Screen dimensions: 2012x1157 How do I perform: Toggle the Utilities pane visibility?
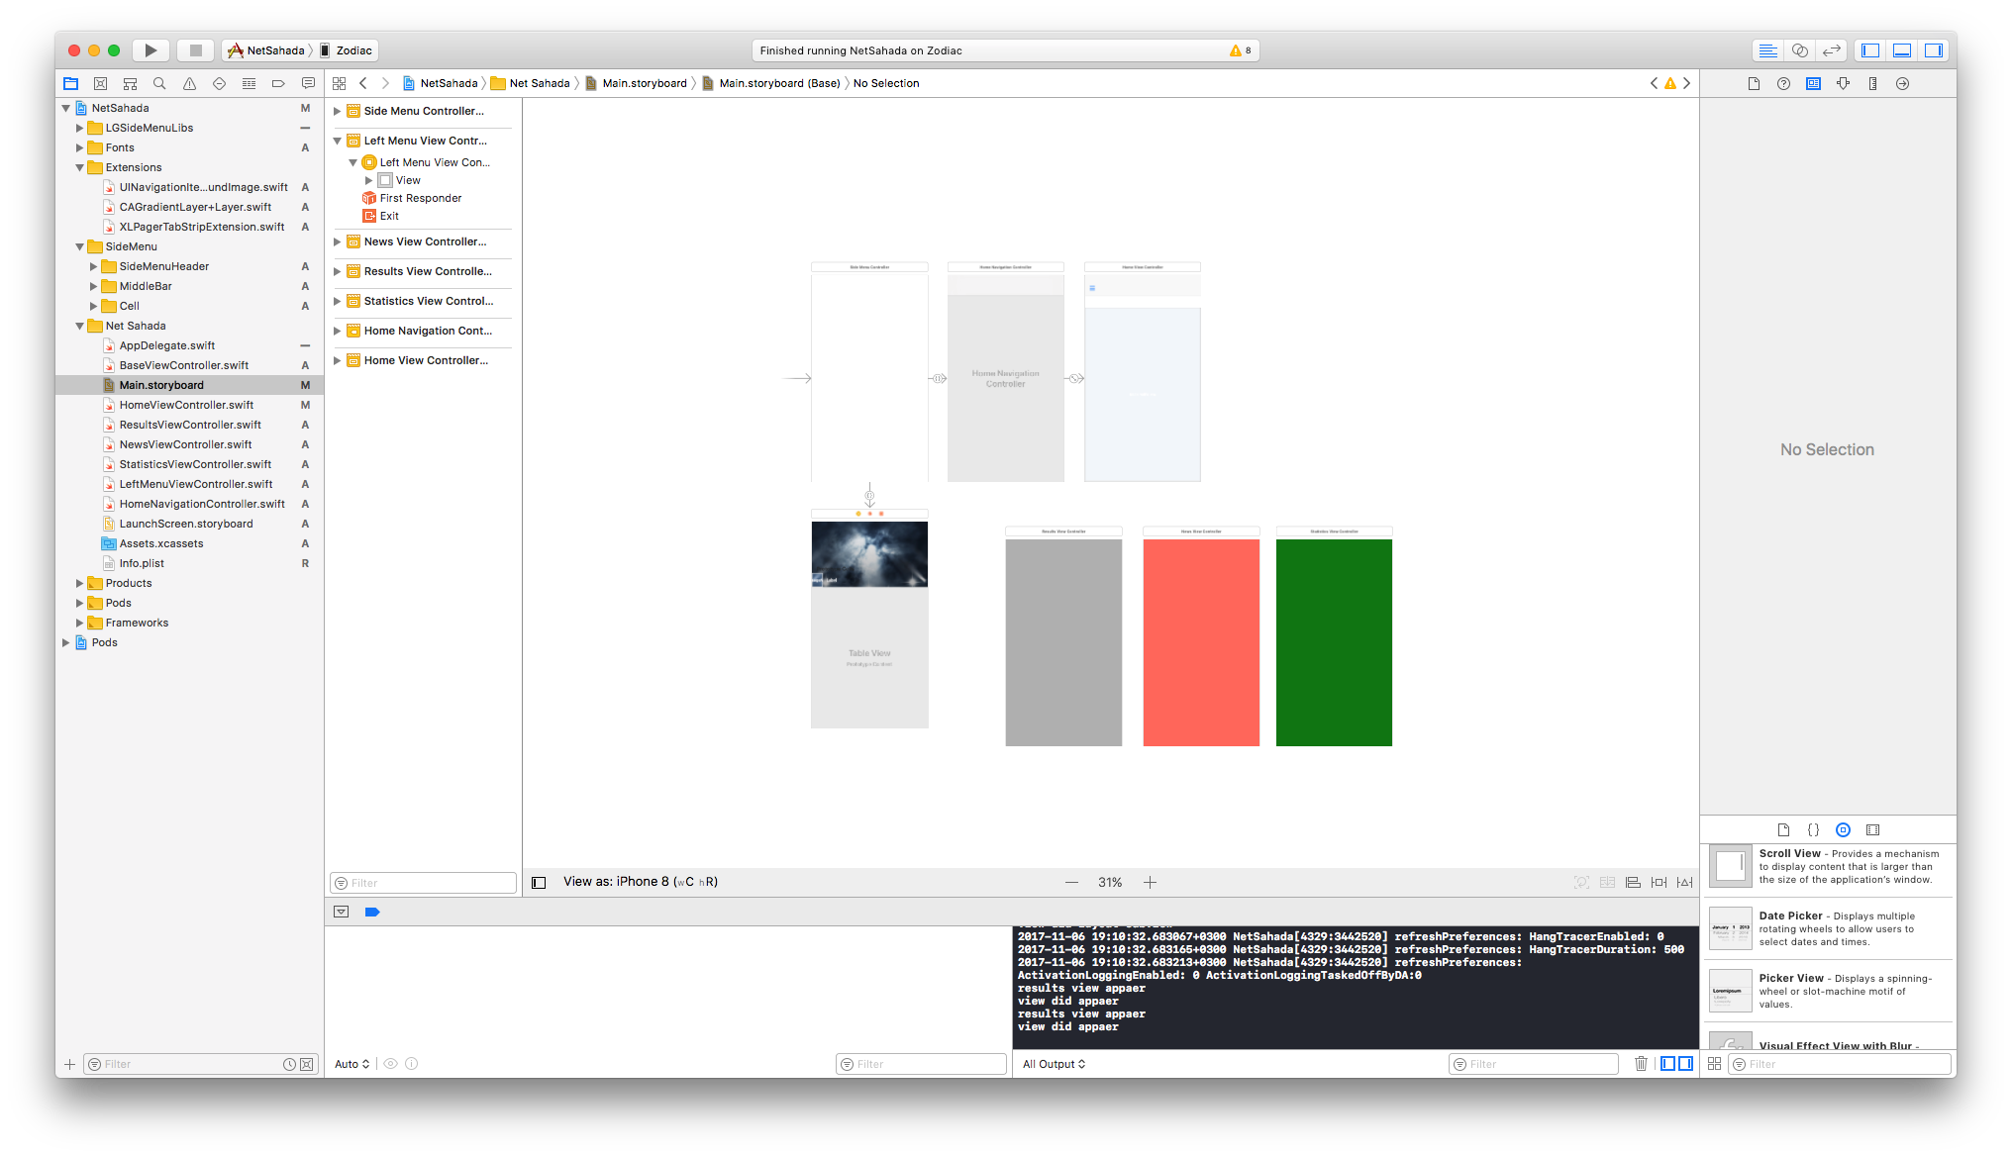pyautogui.click(x=1934, y=50)
